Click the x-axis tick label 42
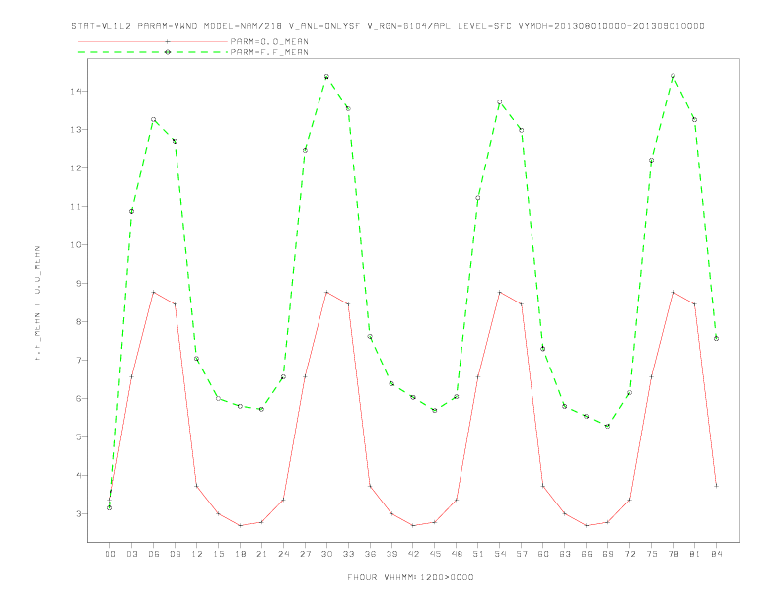This screenshot has width=781, height=603. 413,554
